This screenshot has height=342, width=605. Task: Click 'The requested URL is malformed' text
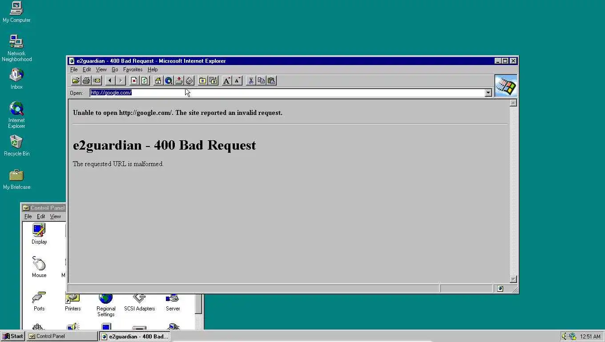(x=118, y=164)
